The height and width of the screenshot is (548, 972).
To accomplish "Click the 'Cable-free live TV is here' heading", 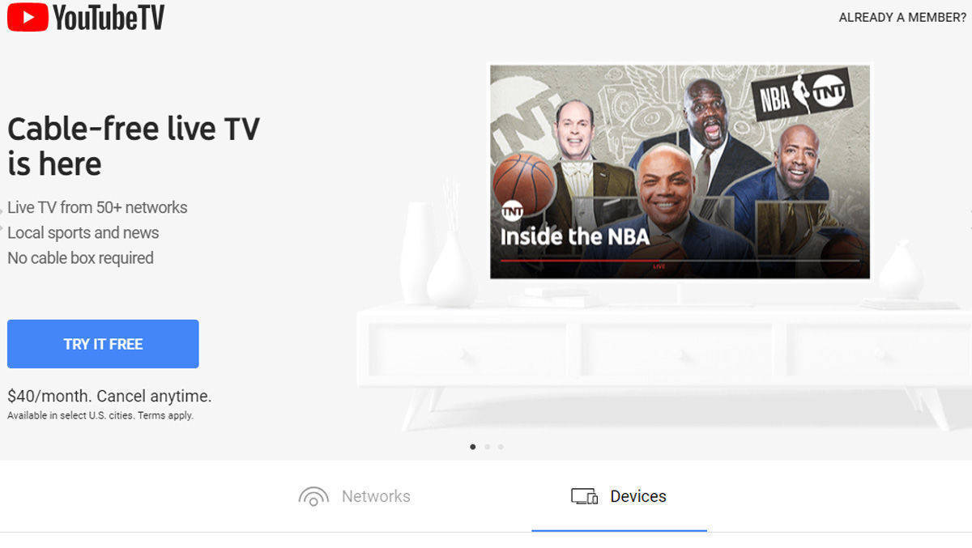I will pyautogui.click(x=134, y=147).
